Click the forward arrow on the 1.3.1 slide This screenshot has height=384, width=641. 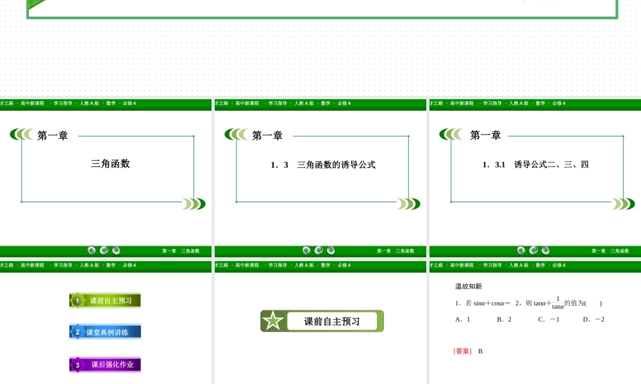click(x=545, y=250)
